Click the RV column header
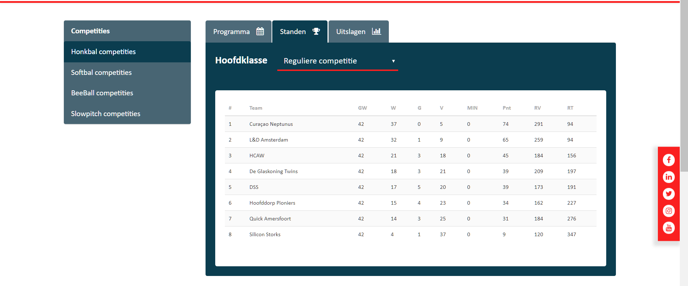 tap(537, 108)
